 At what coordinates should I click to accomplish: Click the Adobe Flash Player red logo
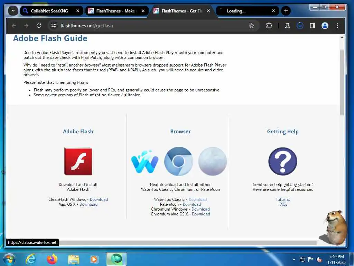pos(78,161)
